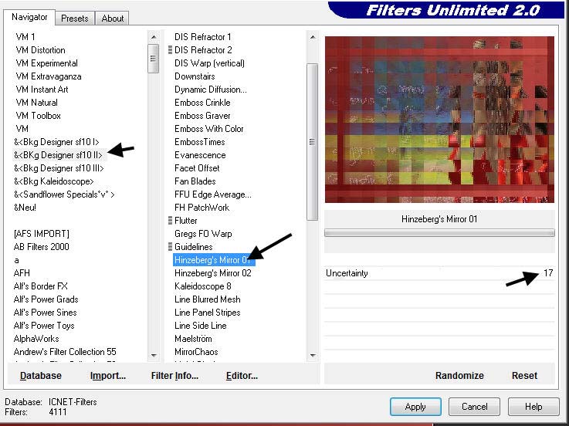The width and height of the screenshot is (569, 426).
Task: Select Kaleidoscope 8 from the filter list
Action: tap(203, 286)
